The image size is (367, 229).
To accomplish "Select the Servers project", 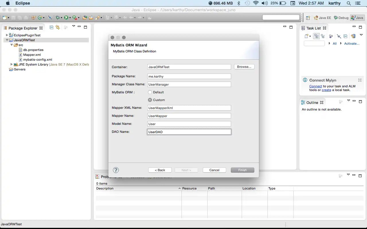I will 19,69.
